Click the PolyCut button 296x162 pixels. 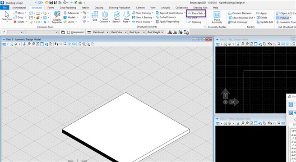[283, 18]
